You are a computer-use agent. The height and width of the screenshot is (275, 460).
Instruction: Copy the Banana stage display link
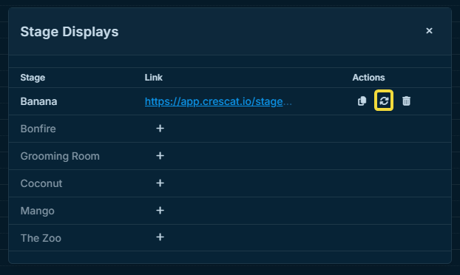(x=362, y=101)
